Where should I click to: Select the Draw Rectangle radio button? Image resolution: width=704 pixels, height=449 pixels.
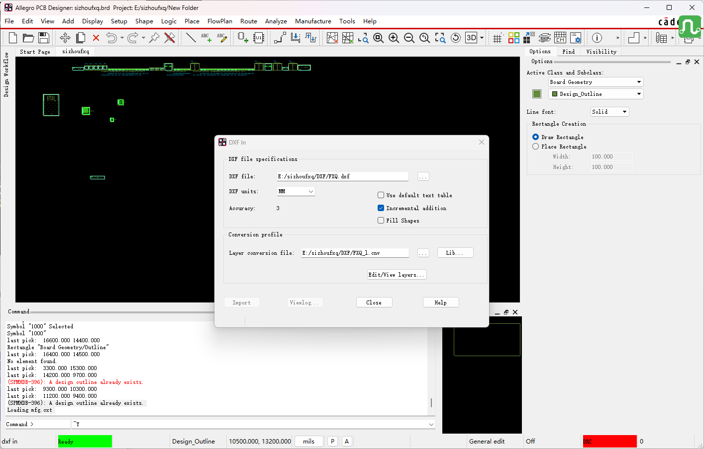(535, 137)
